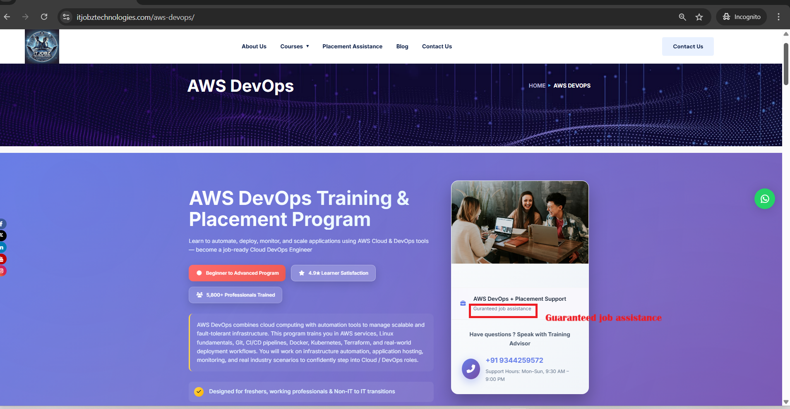The image size is (790, 409).
Task: Click the Contact Us button on the right
Action: (x=687, y=46)
